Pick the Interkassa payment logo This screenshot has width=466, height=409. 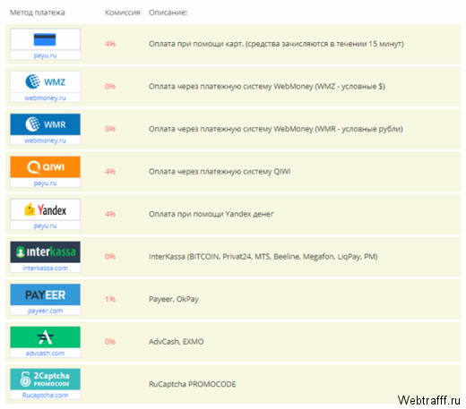[x=45, y=252]
